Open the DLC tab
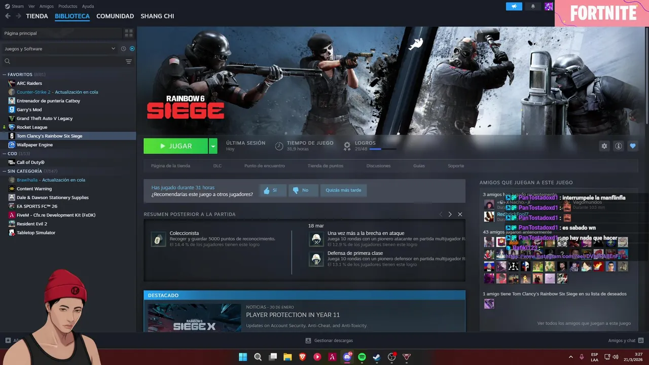The width and height of the screenshot is (649, 365). [218, 166]
